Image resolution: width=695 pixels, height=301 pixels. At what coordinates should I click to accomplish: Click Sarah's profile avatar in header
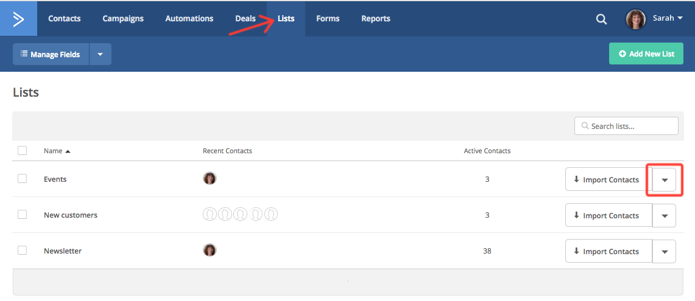pyautogui.click(x=636, y=19)
